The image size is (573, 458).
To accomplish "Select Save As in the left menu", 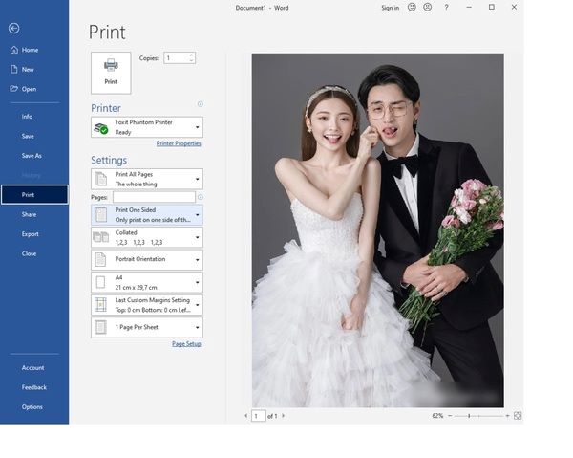I will [32, 155].
